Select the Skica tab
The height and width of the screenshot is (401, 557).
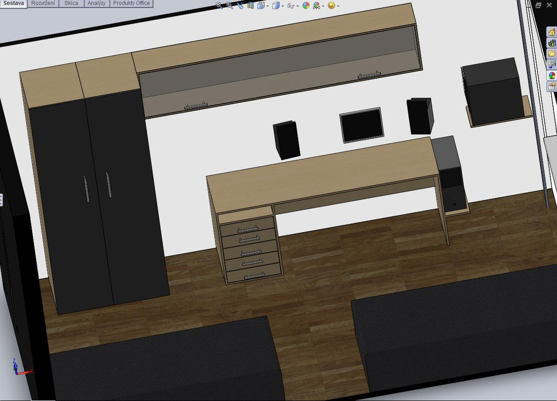point(71,3)
